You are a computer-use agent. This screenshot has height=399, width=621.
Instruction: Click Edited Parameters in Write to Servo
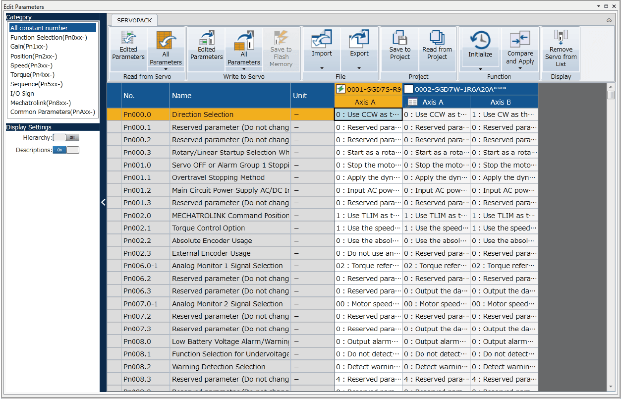pos(206,45)
